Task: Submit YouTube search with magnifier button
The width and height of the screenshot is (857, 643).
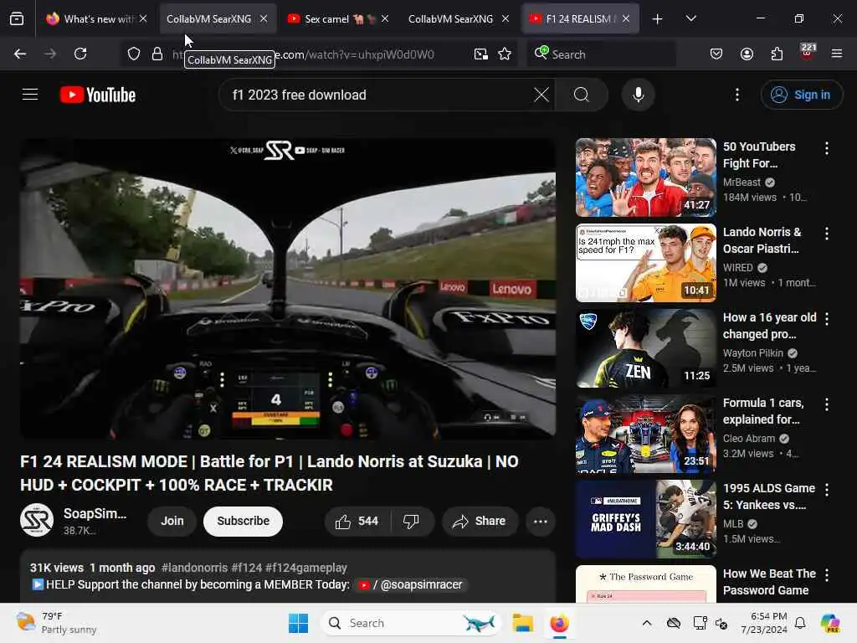Action: point(582,95)
